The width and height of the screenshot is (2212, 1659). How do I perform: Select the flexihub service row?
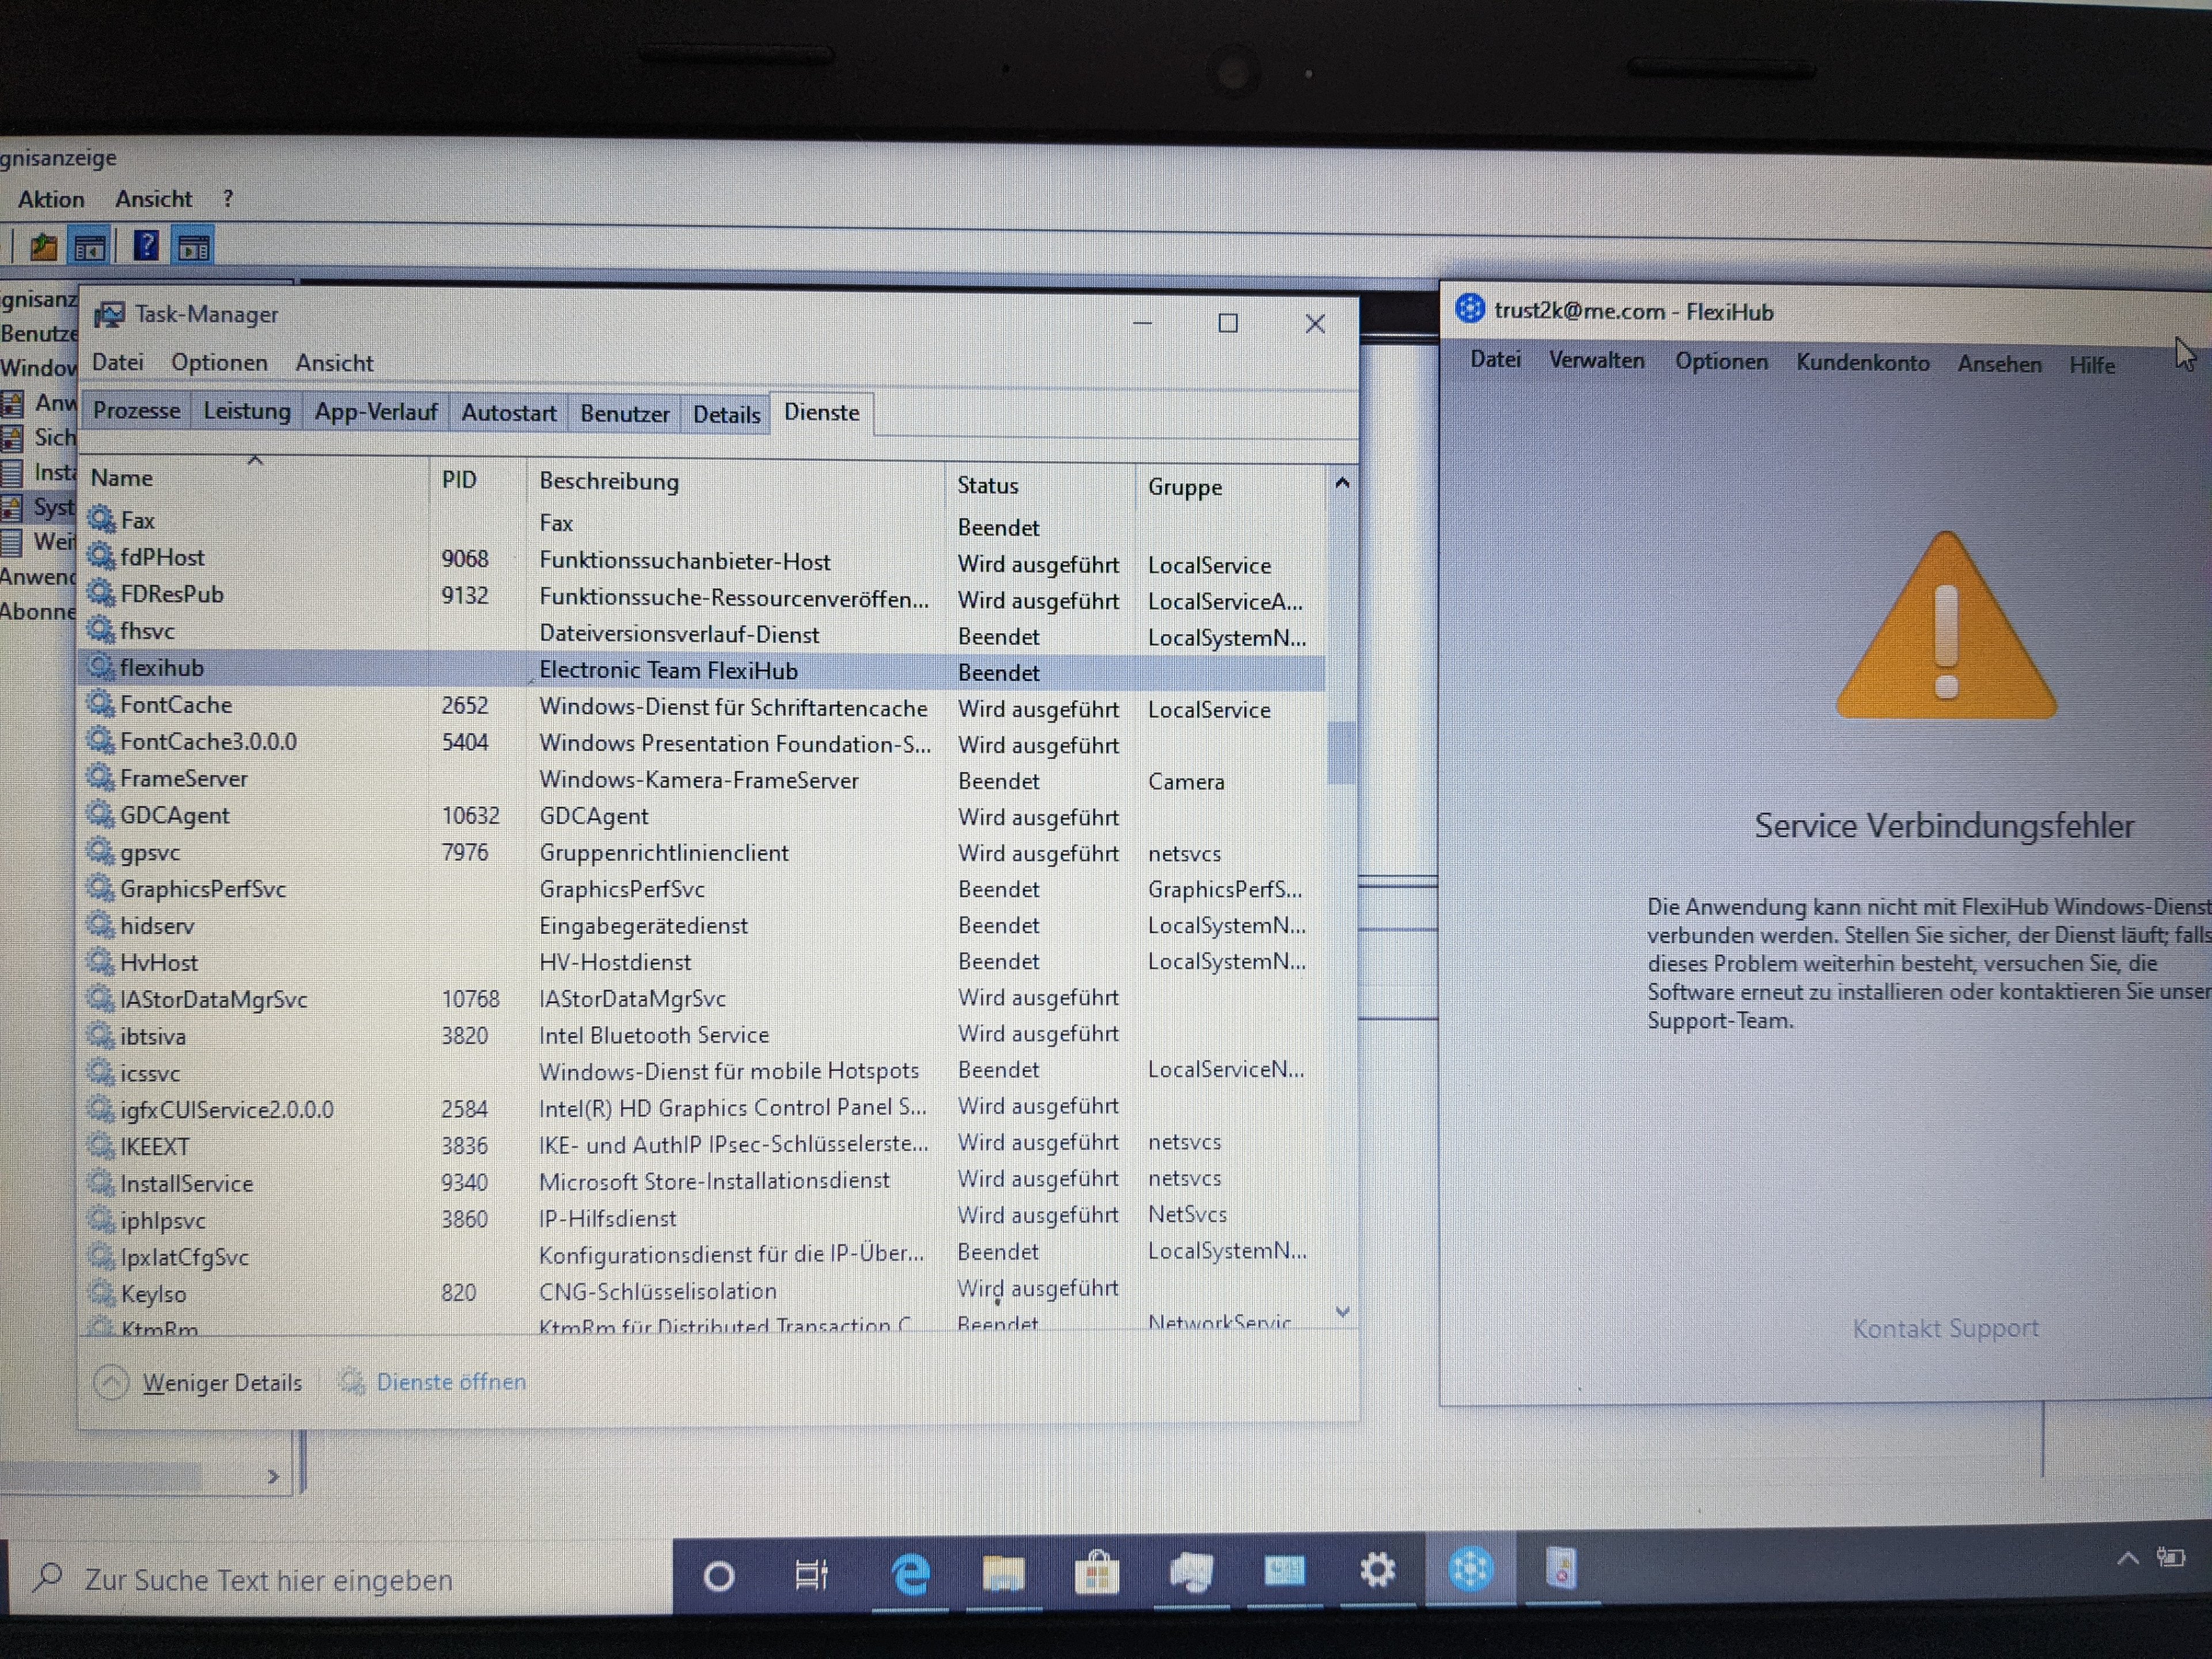162,668
